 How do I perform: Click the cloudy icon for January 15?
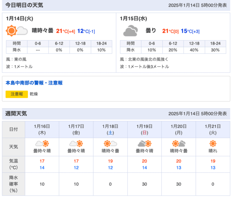click(130, 31)
